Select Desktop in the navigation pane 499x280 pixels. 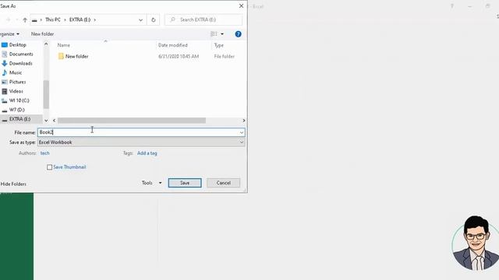click(18, 45)
